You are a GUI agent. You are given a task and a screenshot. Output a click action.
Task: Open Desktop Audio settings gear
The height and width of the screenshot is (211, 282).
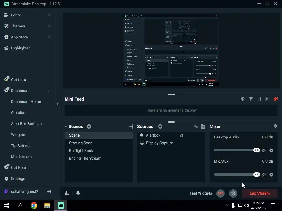point(271,151)
